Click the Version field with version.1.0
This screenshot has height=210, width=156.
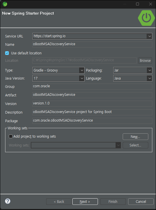(92, 104)
